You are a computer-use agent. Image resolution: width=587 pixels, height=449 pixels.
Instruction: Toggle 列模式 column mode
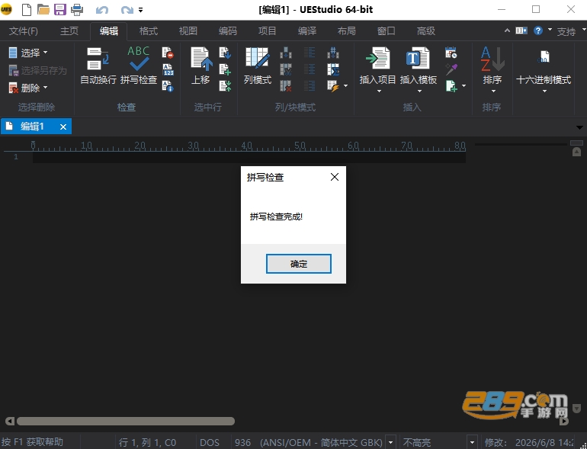tap(257, 65)
